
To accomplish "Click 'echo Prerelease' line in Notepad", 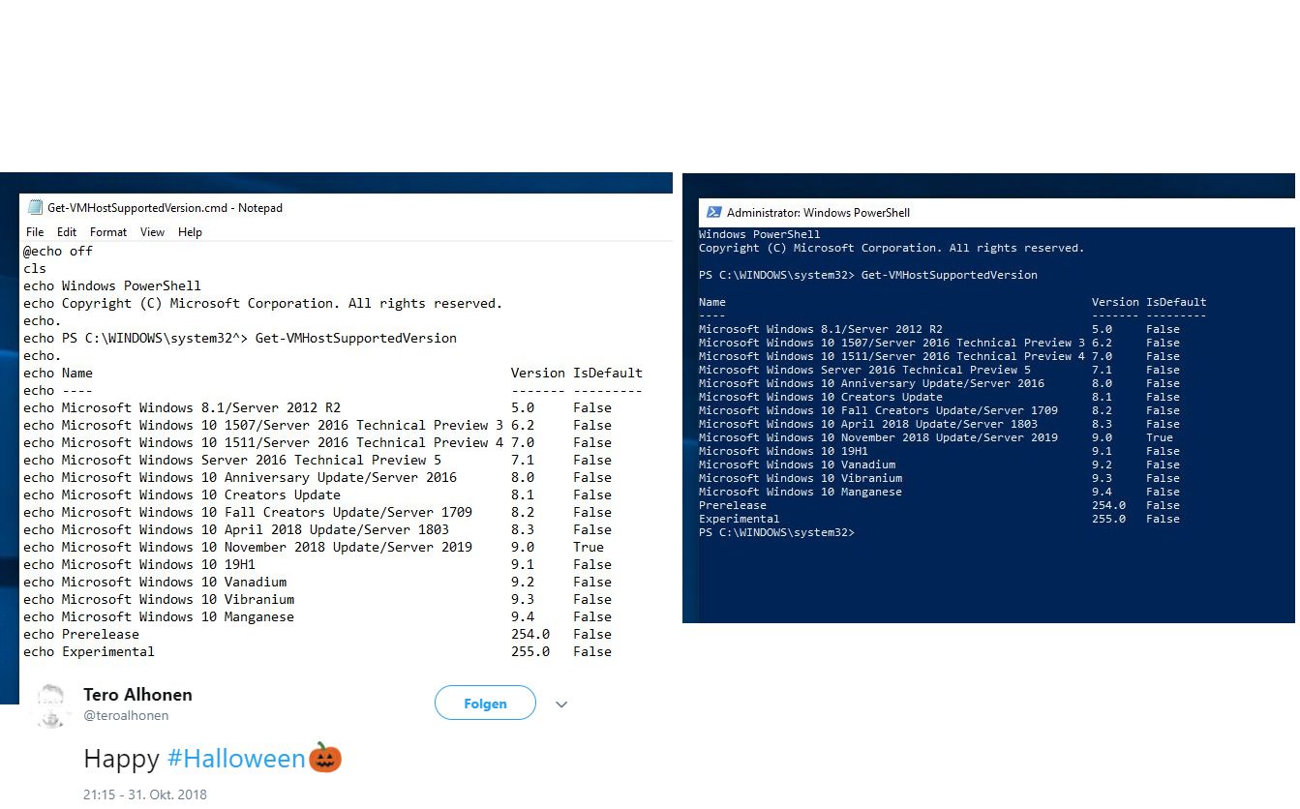I will coord(317,634).
